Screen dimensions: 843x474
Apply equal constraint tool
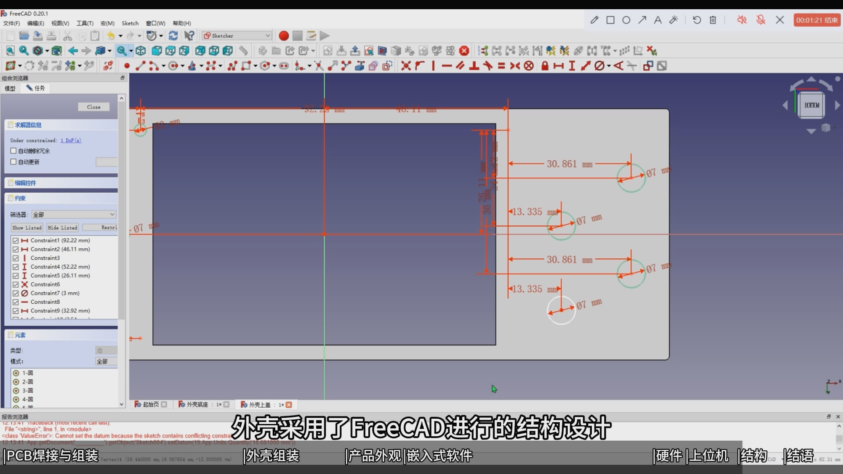pos(501,66)
